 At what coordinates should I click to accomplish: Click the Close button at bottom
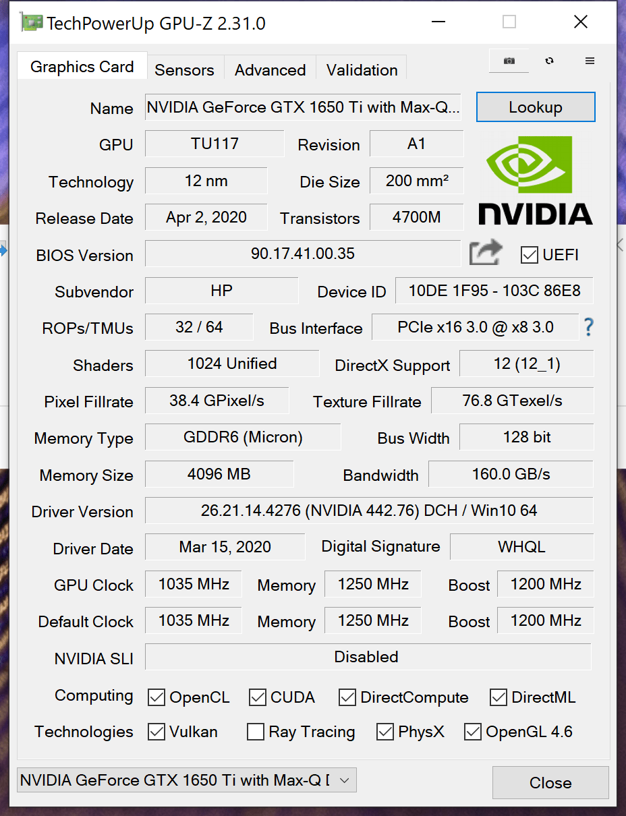[550, 782]
